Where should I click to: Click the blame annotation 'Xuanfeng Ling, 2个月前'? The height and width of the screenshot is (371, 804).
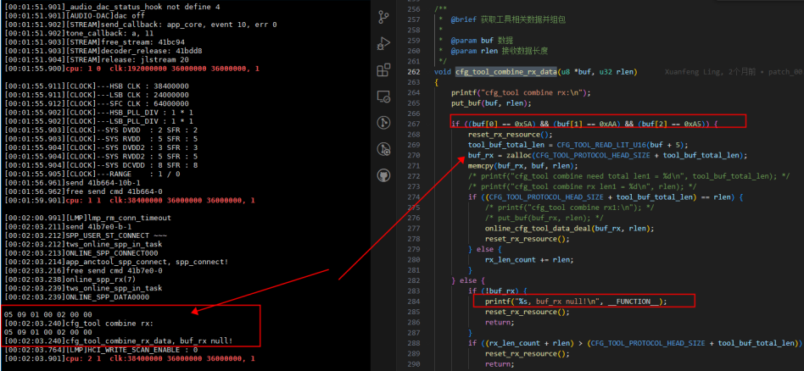[x=710, y=72]
